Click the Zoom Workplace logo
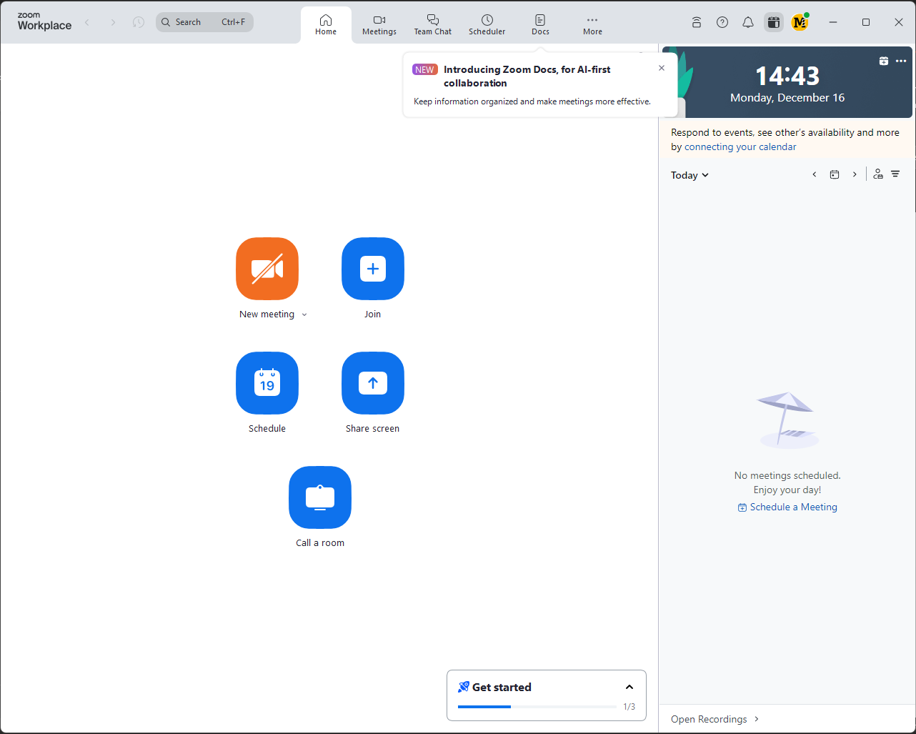916x734 pixels. [44, 22]
